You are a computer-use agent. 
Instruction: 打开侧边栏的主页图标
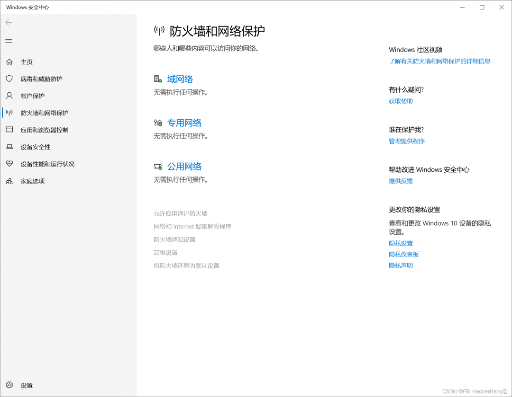pyautogui.click(x=9, y=62)
